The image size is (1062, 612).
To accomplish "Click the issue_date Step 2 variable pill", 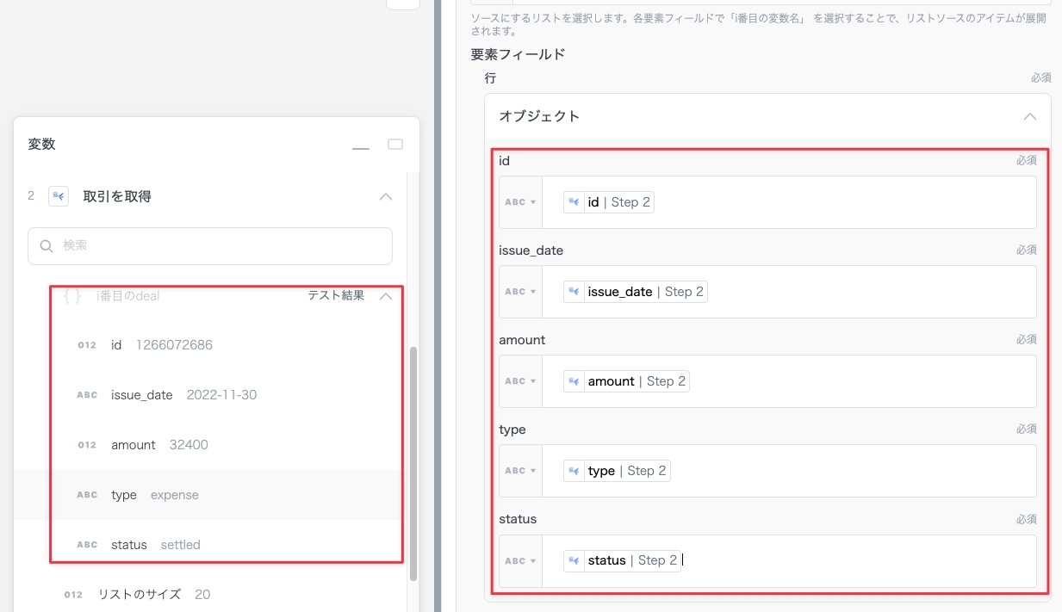I will coord(635,292).
